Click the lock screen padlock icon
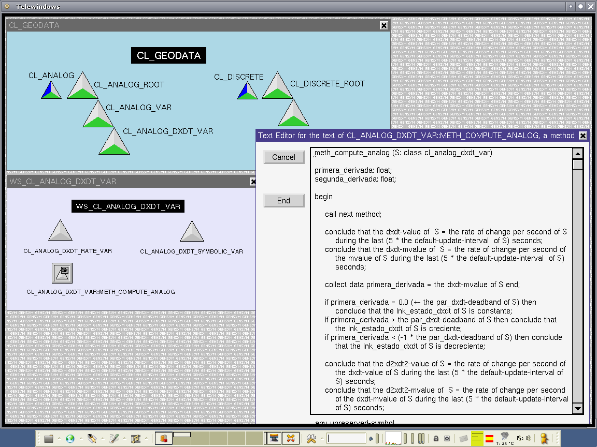 point(436,438)
